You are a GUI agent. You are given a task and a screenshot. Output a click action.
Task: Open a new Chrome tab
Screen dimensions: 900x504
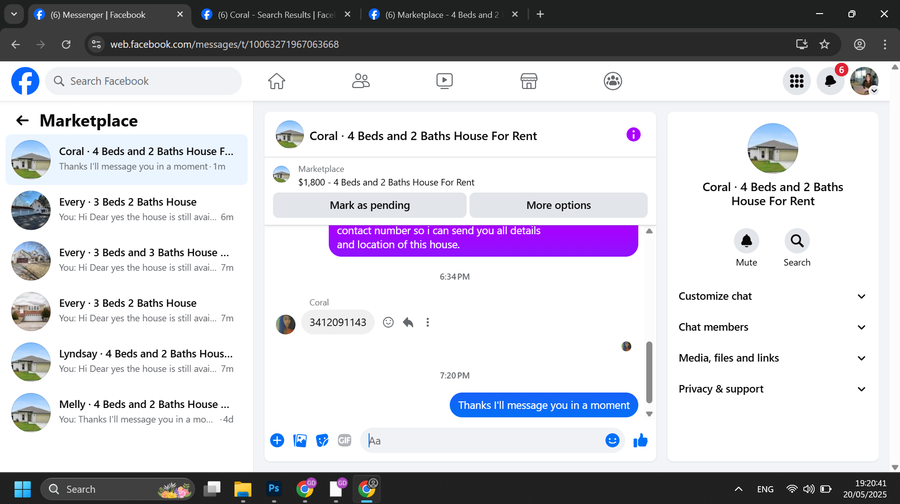click(x=540, y=15)
